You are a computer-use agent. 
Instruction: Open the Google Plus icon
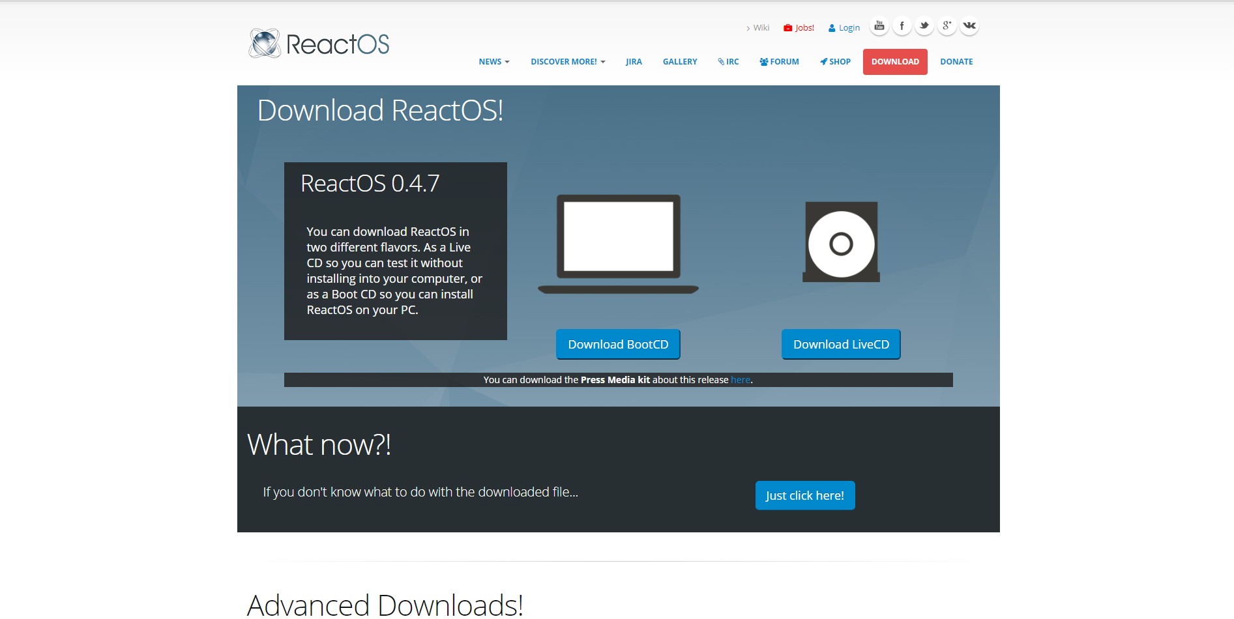tap(947, 26)
